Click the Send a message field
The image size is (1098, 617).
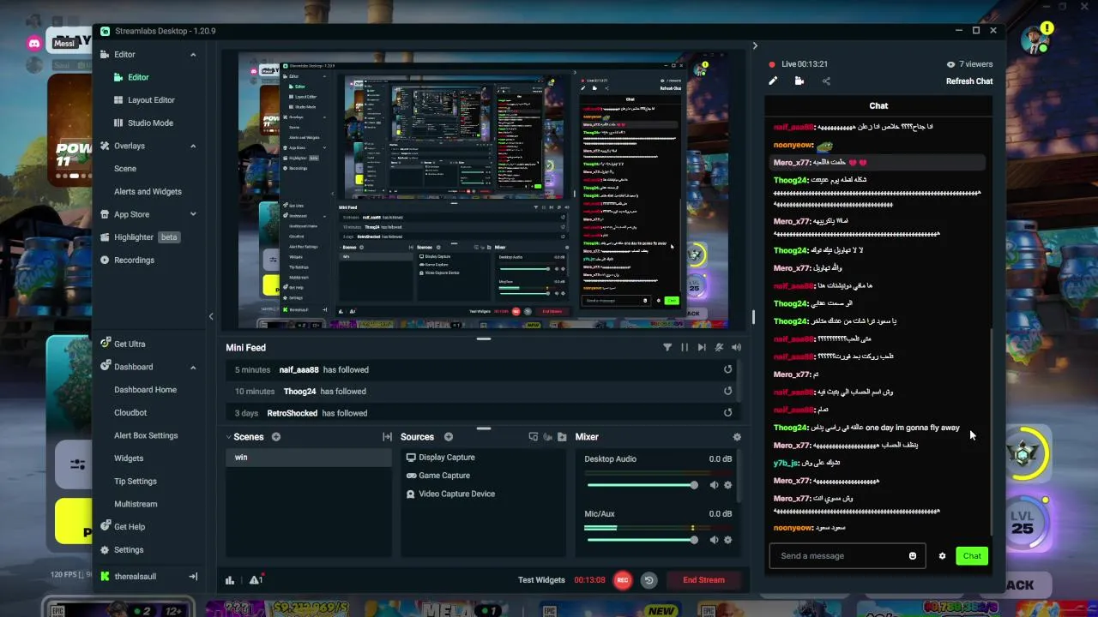(847, 555)
